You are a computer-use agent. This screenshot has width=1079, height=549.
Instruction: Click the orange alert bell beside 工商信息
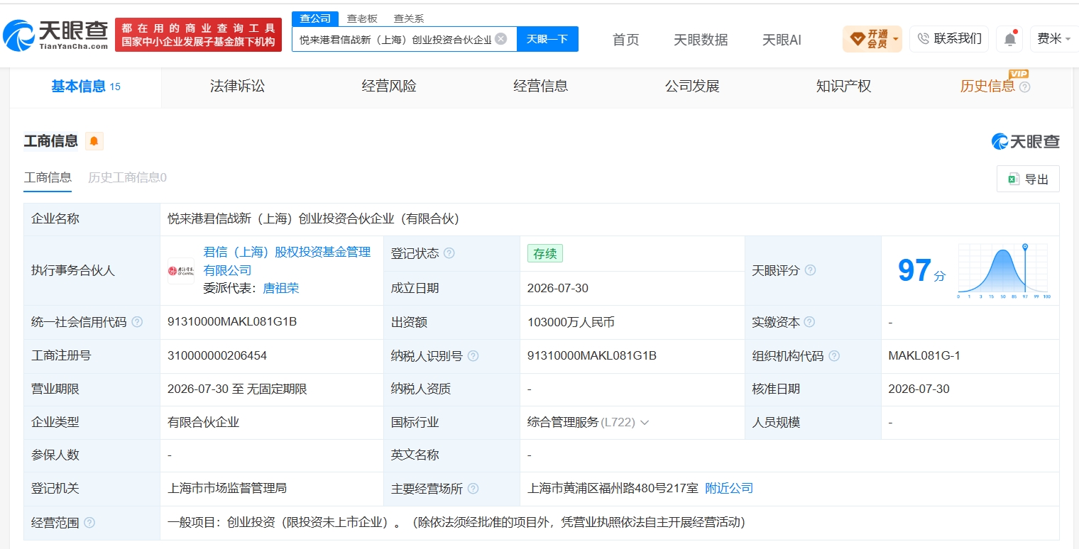(94, 141)
